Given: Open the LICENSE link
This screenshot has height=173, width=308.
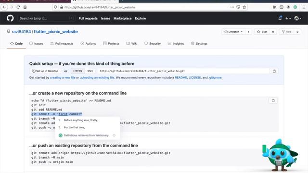Looking at the screenshot, I should click(x=194, y=77).
